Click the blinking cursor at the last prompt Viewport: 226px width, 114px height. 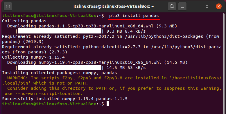click(x=108, y=104)
